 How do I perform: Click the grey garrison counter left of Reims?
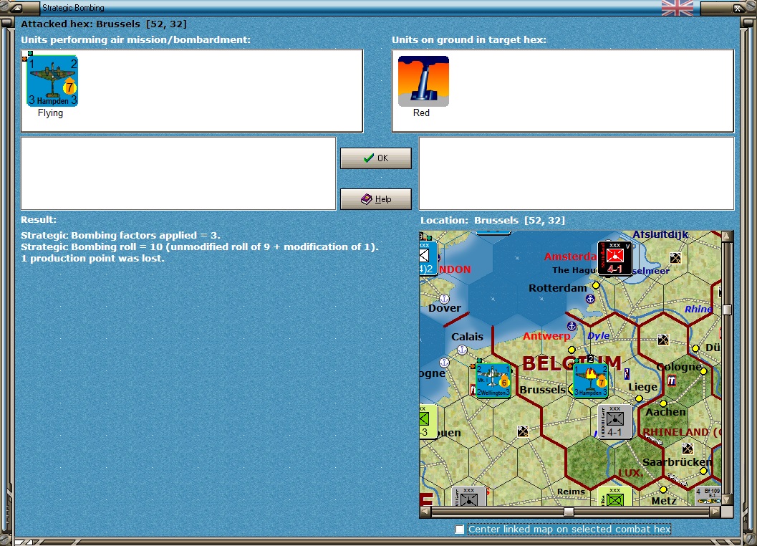(469, 497)
